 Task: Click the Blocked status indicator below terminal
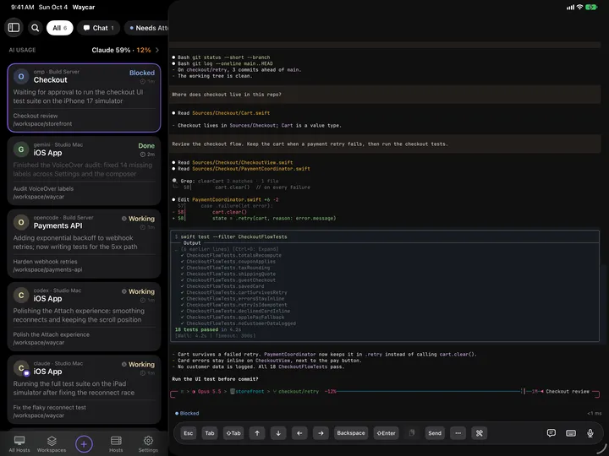point(187,413)
